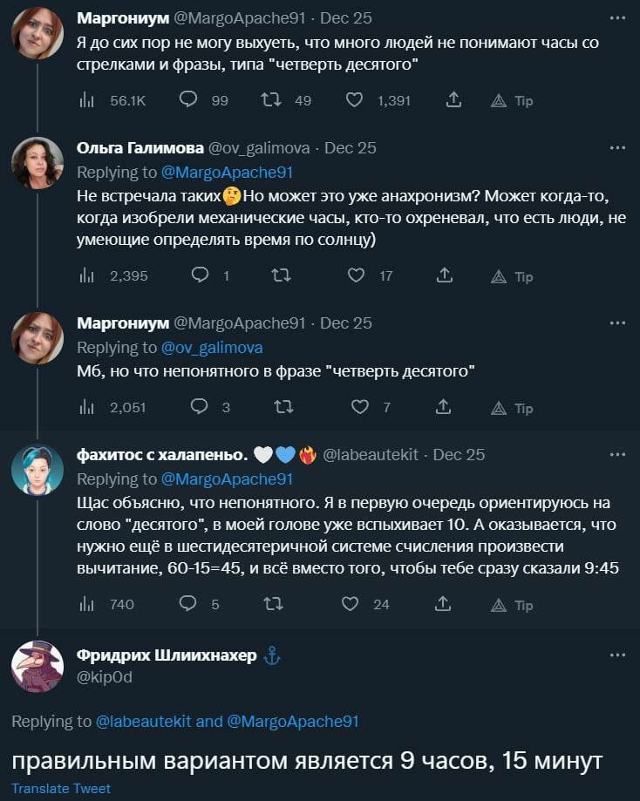This screenshot has height=801, width=640.
Task: Reply to the first tweet with 99 replies
Action: (x=188, y=100)
